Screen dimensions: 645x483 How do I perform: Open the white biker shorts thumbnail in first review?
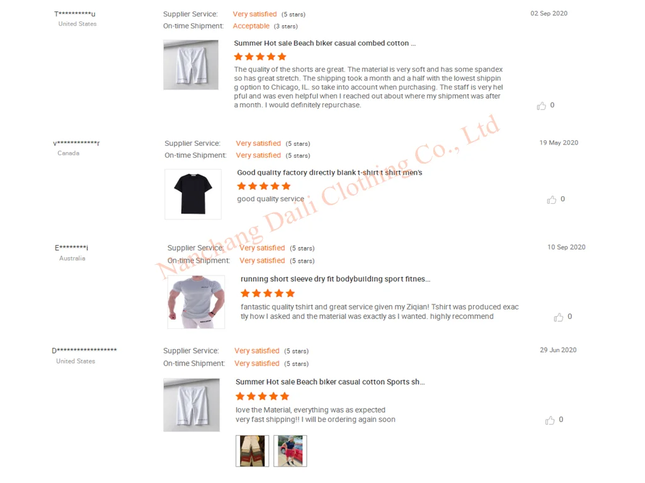(191, 65)
